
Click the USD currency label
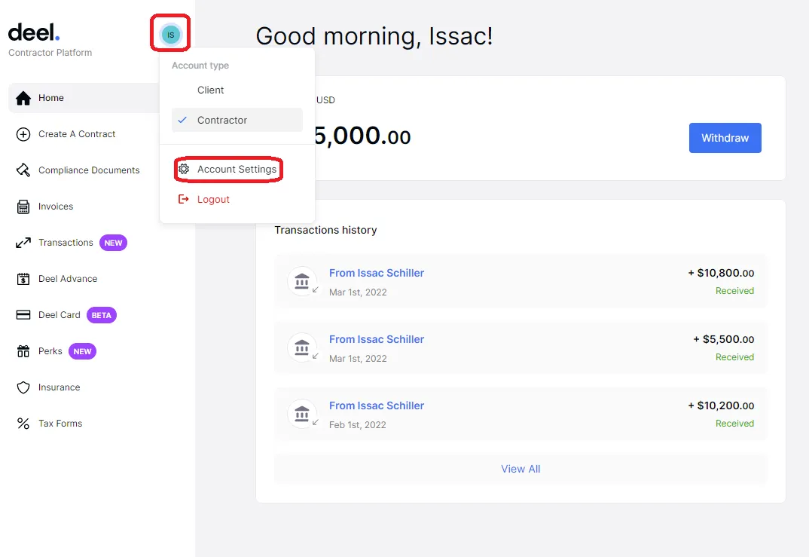(325, 99)
